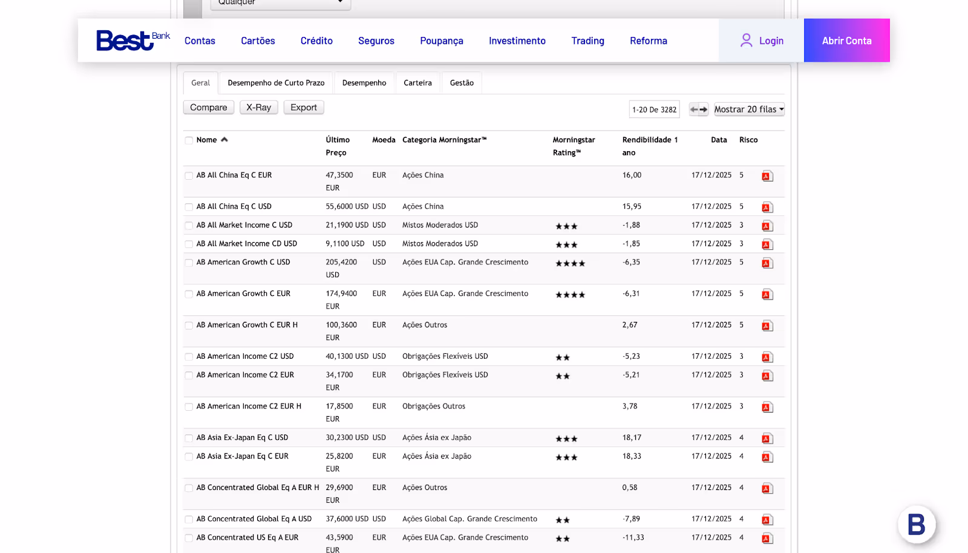This screenshot has height=553, width=968.
Task: Open PDF document for AB All China Eq C USD
Action: tap(767, 208)
